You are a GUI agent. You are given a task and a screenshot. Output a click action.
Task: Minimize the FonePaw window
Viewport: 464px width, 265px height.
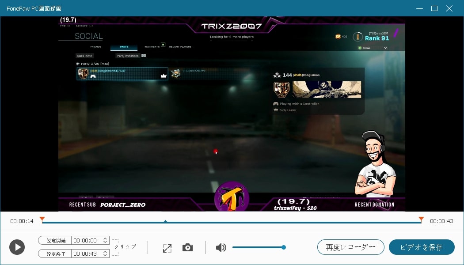pos(419,8)
